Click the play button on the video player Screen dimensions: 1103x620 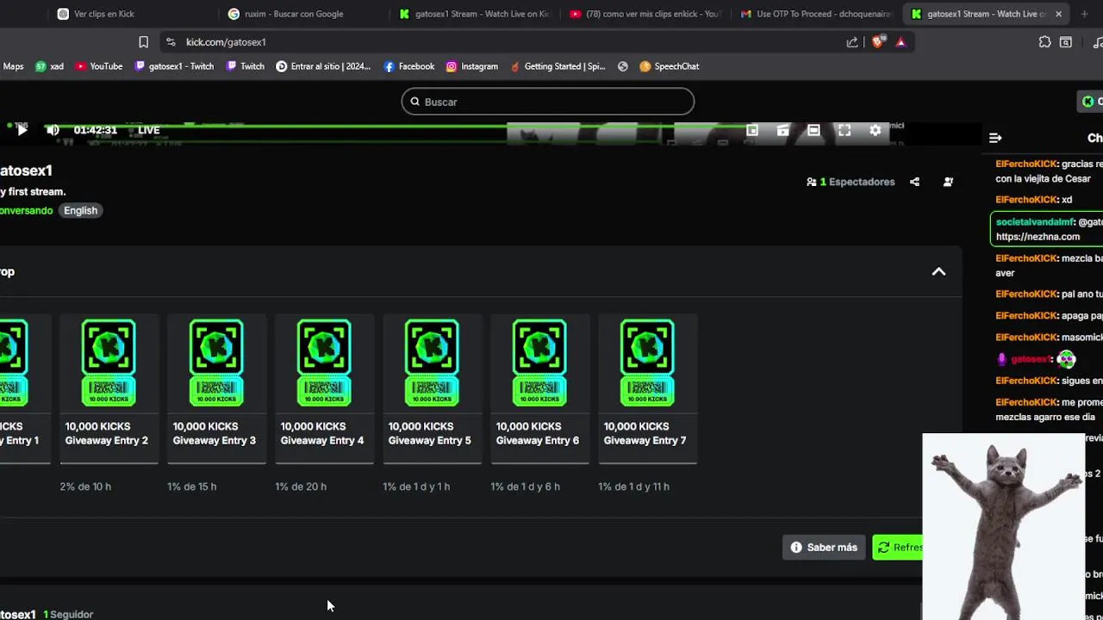pos(22,130)
